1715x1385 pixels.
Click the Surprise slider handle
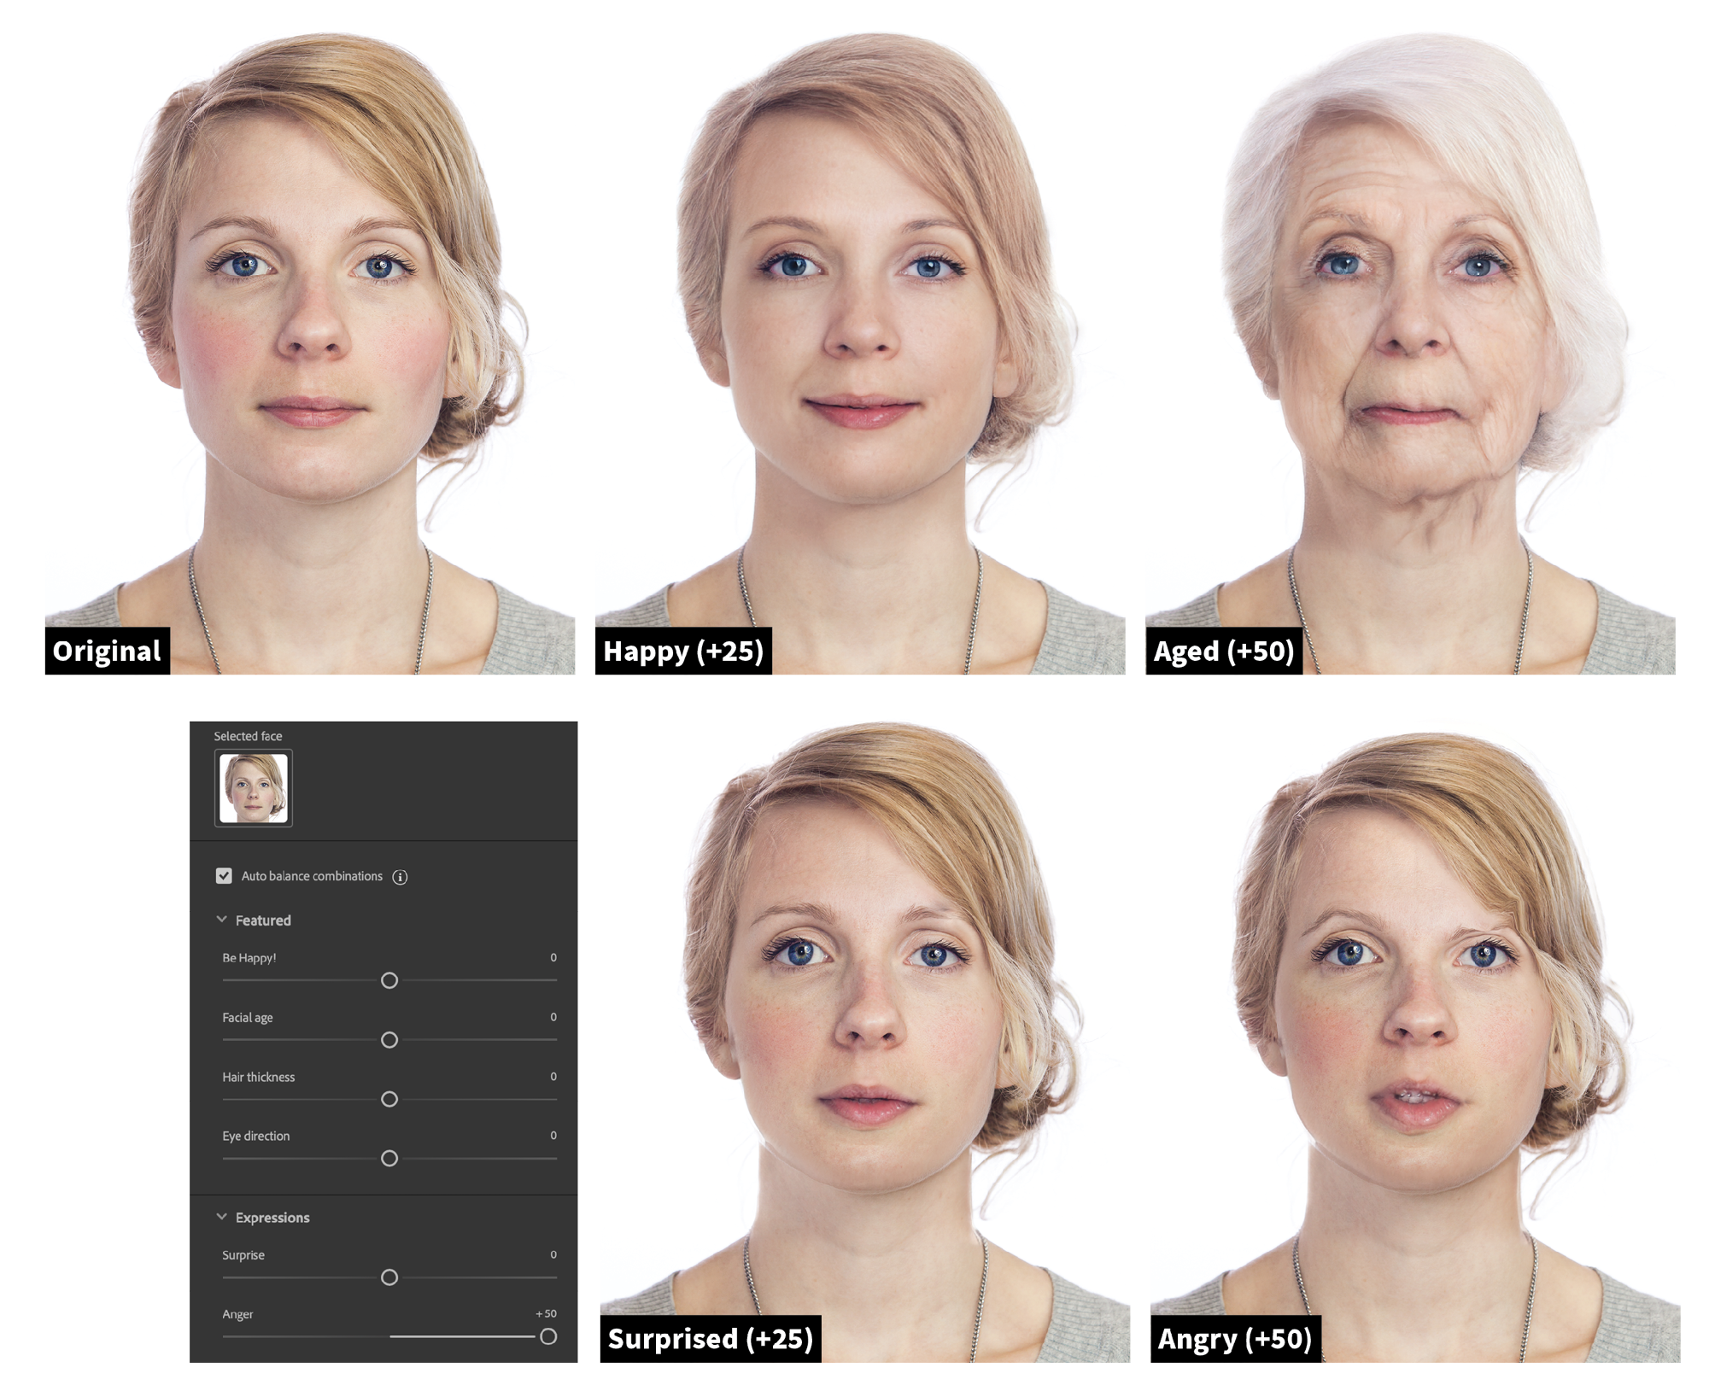click(x=389, y=1277)
